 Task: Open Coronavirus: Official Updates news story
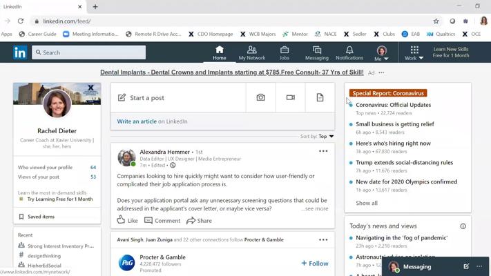pyautogui.click(x=393, y=105)
